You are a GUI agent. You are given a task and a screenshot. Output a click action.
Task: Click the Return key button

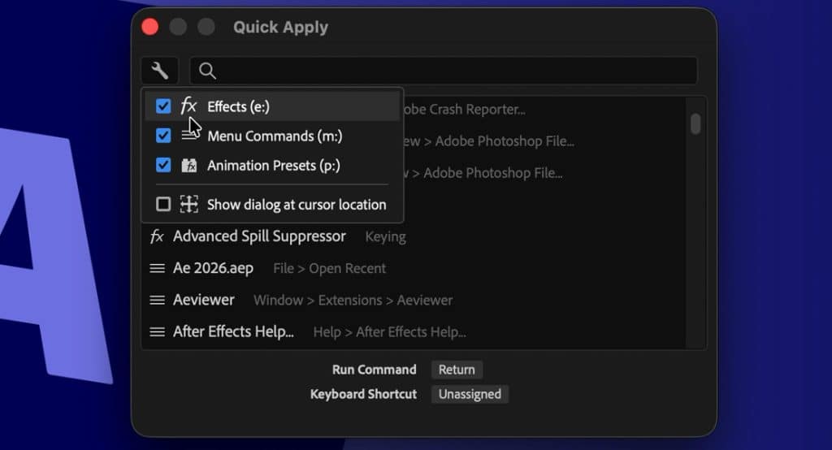[x=457, y=370]
